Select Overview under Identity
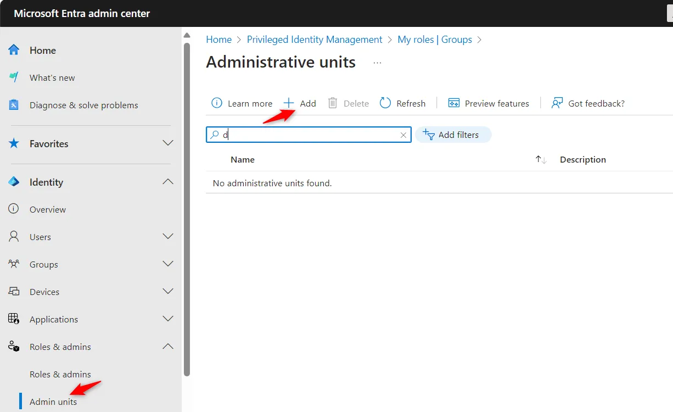This screenshot has height=412, width=673. [x=48, y=209]
